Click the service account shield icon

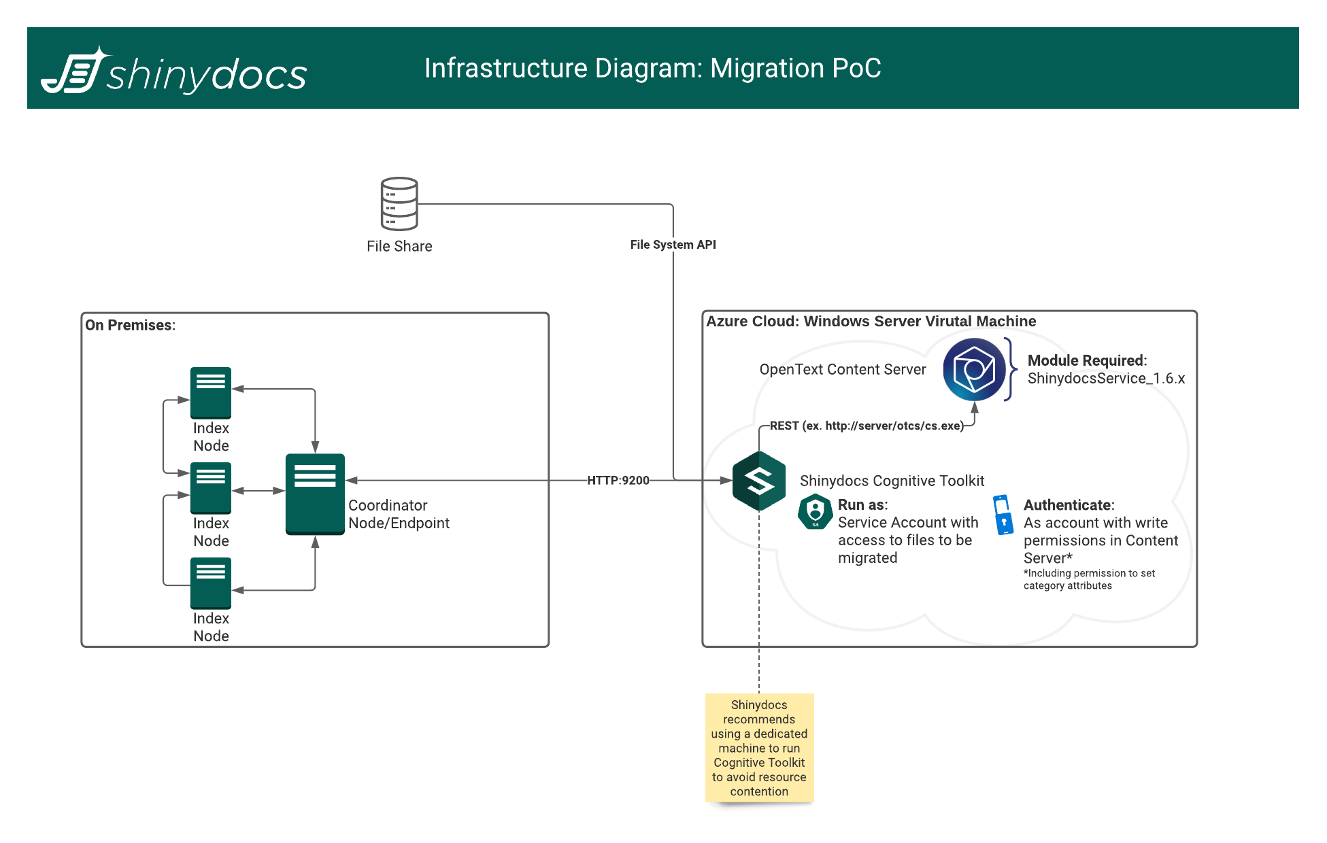(815, 512)
